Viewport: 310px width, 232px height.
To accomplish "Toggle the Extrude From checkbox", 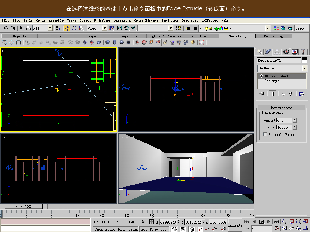I will pyautogui.click(x=265, y=134).
